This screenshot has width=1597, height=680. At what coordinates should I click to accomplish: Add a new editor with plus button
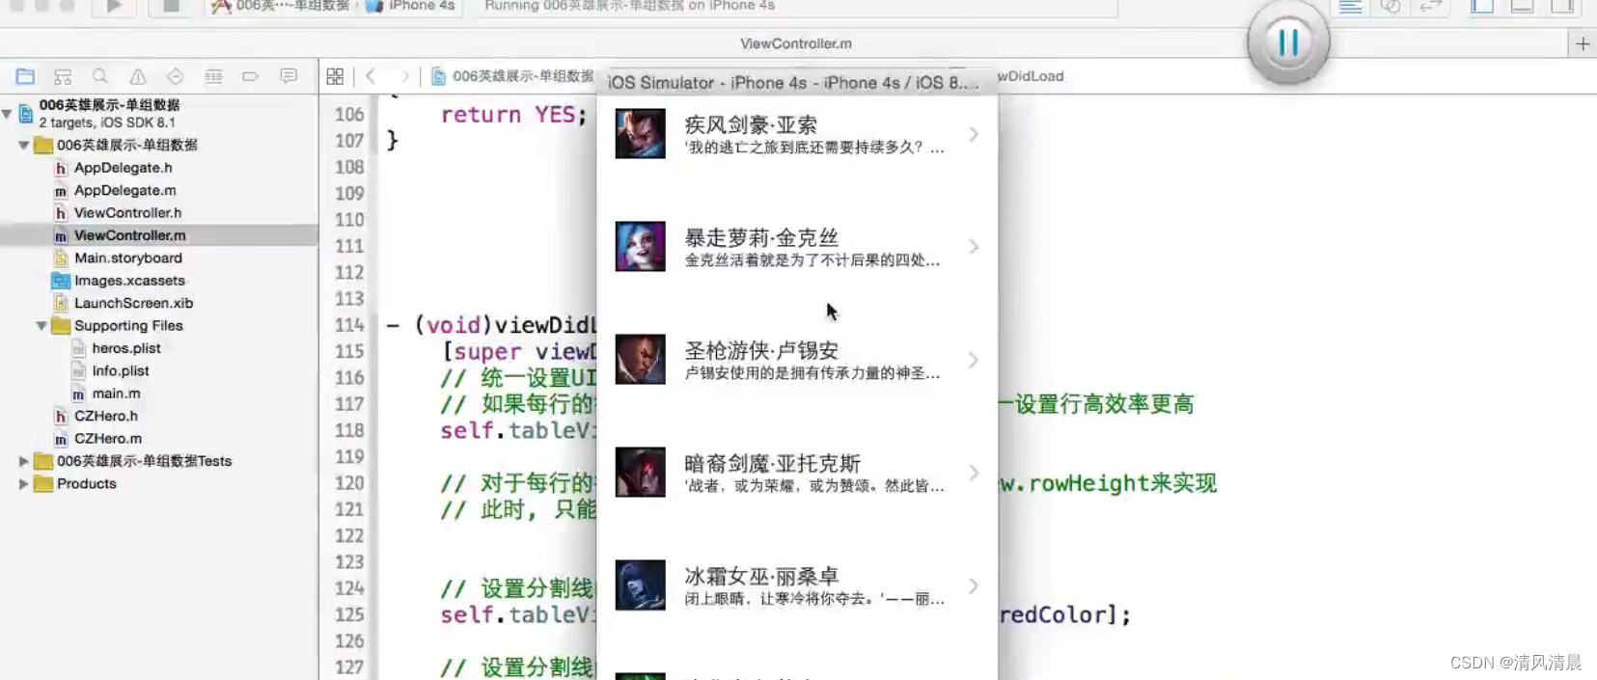[x=1583, y=43]
